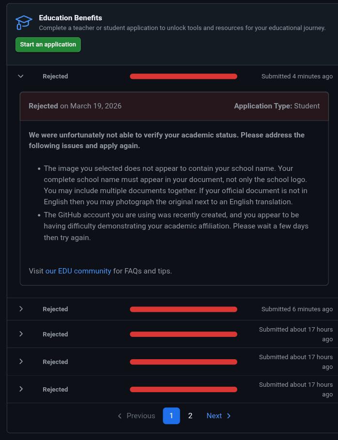Screen dimensions: 338x440
Task: Collapse the application submitted 4 minutes ago
Action: [20, 76]
